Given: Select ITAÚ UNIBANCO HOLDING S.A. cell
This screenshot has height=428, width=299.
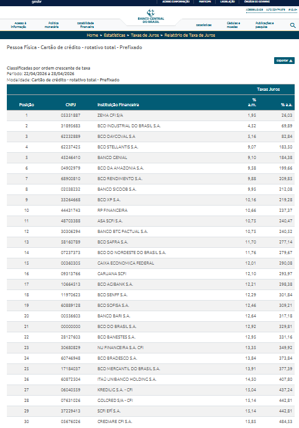Looking at the screenshot, I should pos(127,379).
